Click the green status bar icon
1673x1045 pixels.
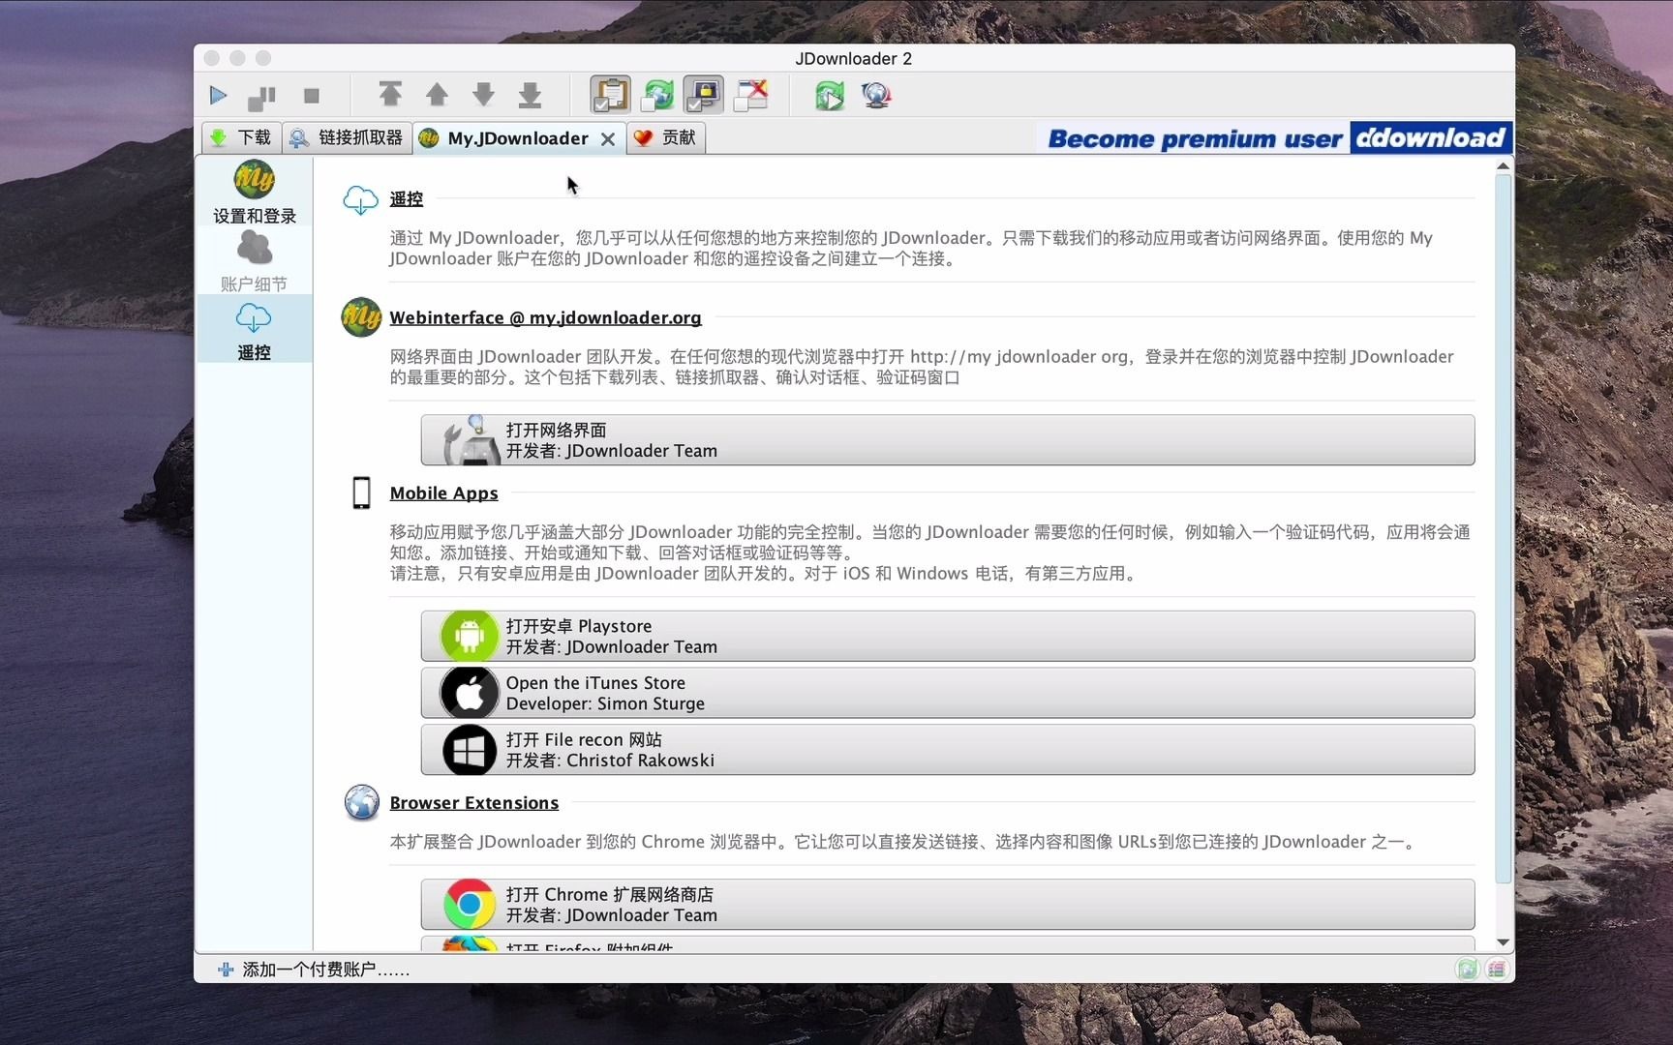[1468, 970]
